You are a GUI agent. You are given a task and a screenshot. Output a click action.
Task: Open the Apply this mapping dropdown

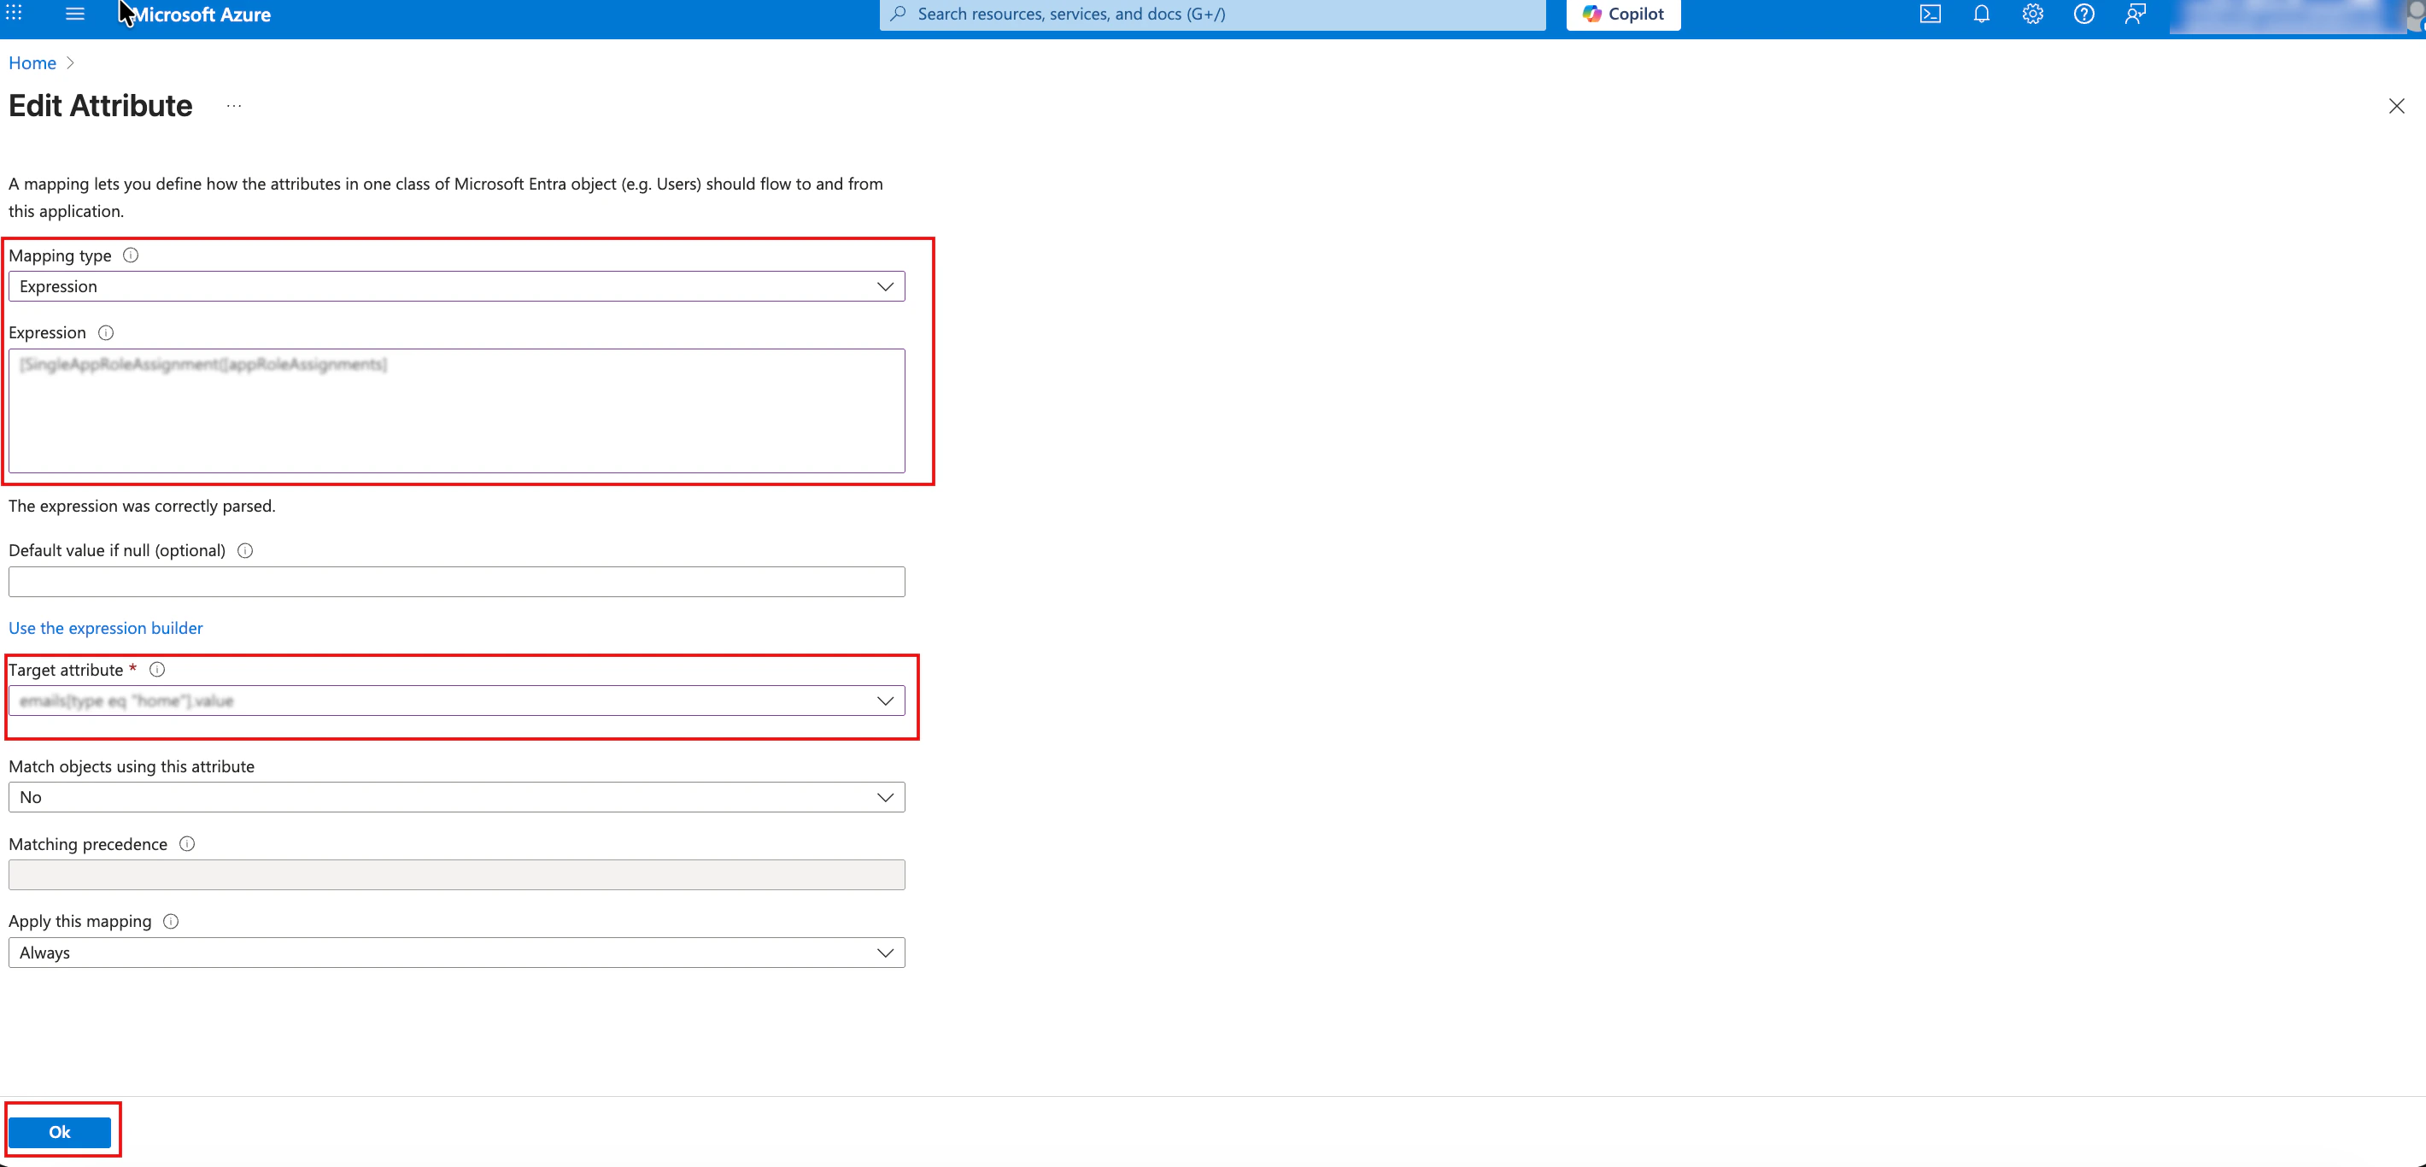coord(457,953)
